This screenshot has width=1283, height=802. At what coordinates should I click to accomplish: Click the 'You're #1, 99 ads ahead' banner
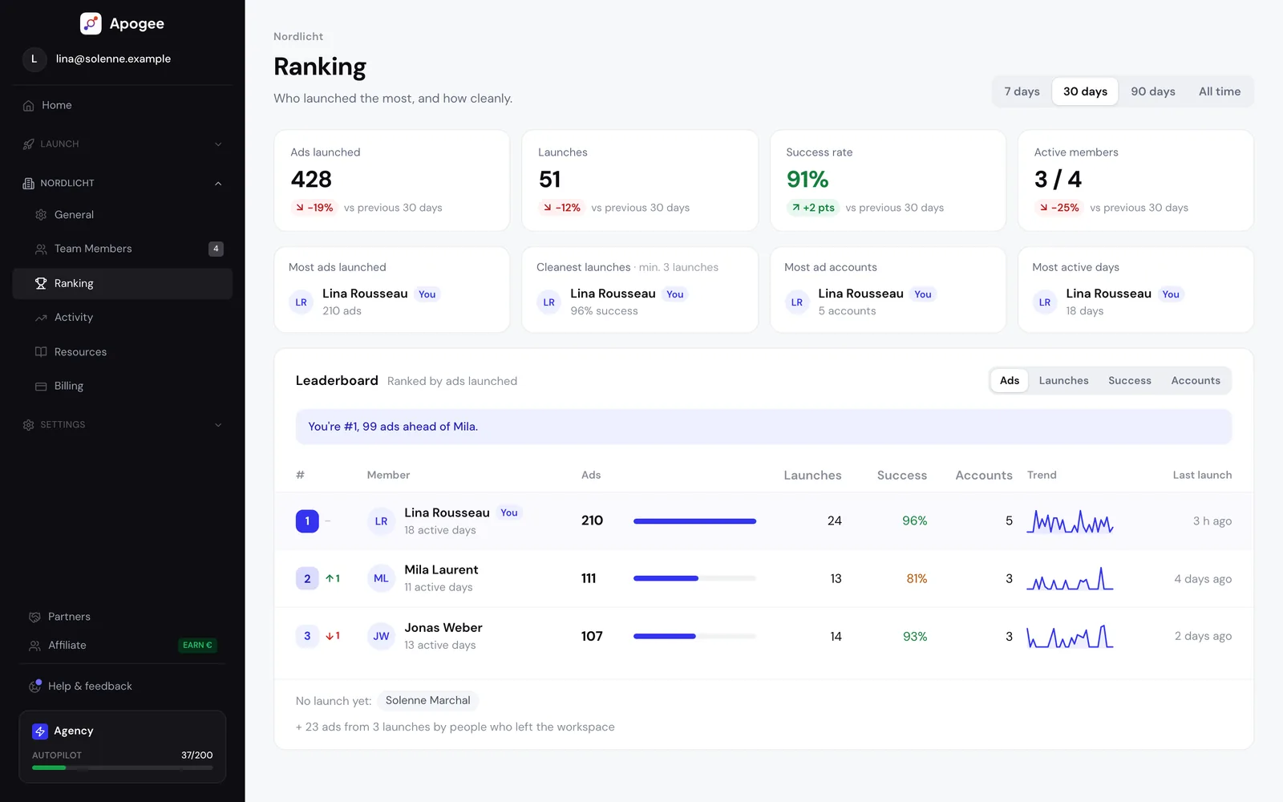[763, 427]
